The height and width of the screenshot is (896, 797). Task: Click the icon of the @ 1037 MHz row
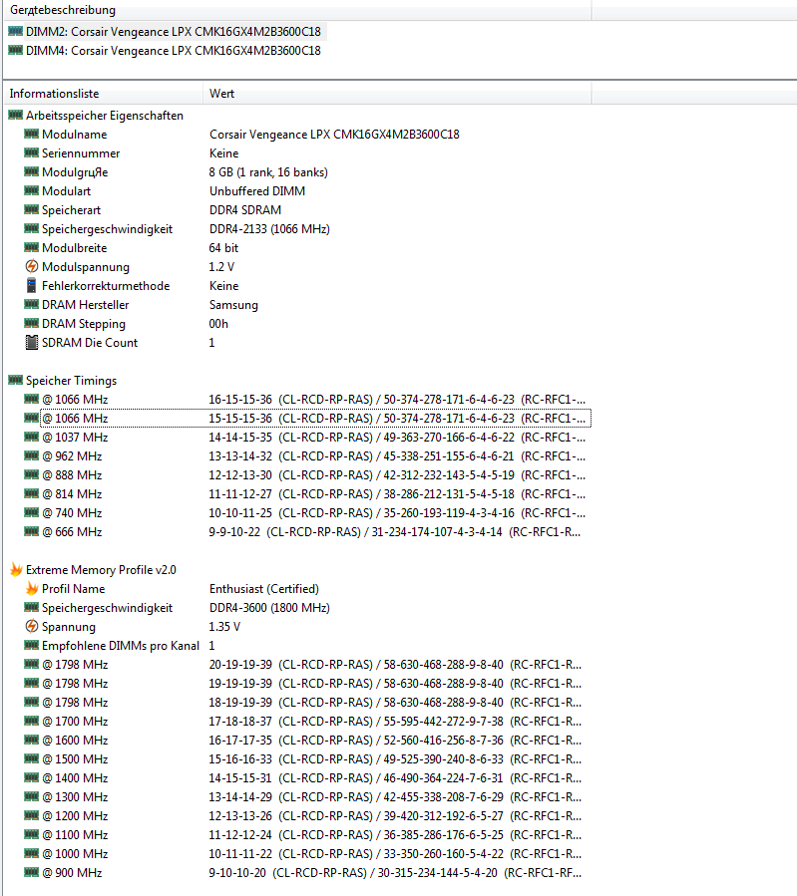pyautogui.click(x=32, y=437)
